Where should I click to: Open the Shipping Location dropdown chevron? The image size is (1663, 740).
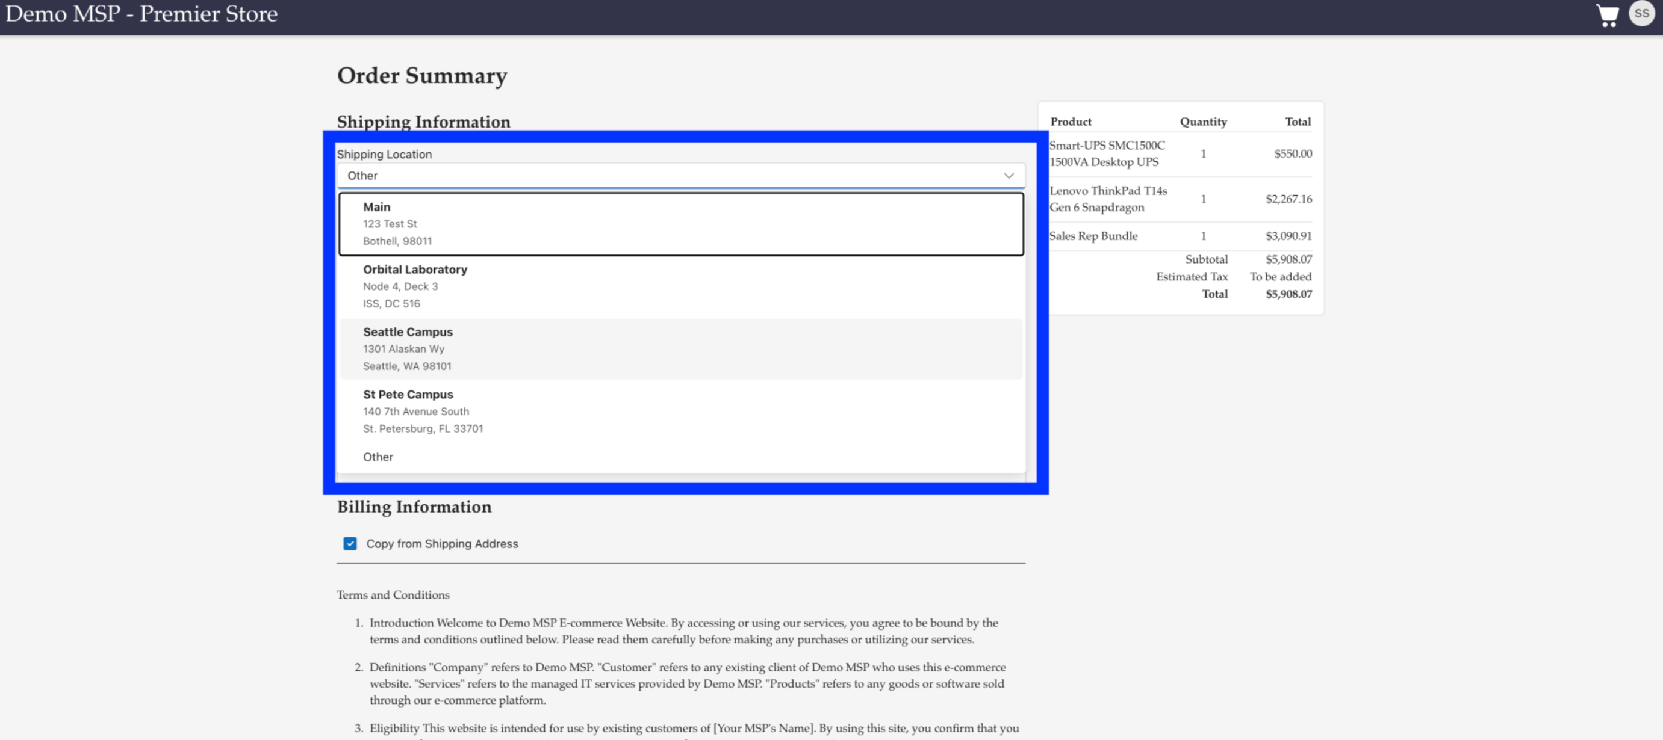(1009, 175)
